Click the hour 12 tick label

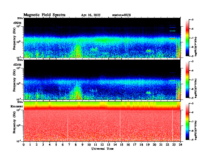[x=102, y=145]
